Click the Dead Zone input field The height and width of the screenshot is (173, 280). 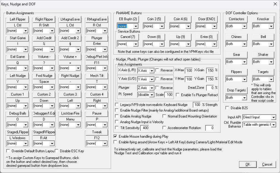(x=210, y=88)
